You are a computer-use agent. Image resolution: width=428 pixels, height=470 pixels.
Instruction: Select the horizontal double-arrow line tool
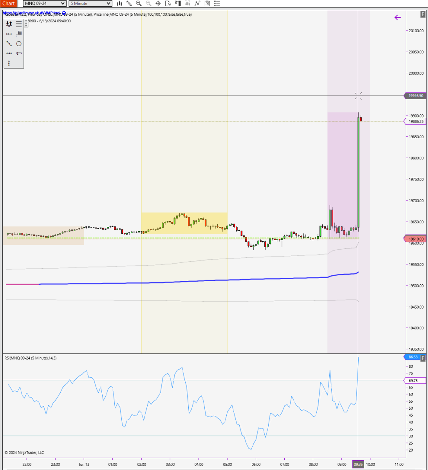9,53
